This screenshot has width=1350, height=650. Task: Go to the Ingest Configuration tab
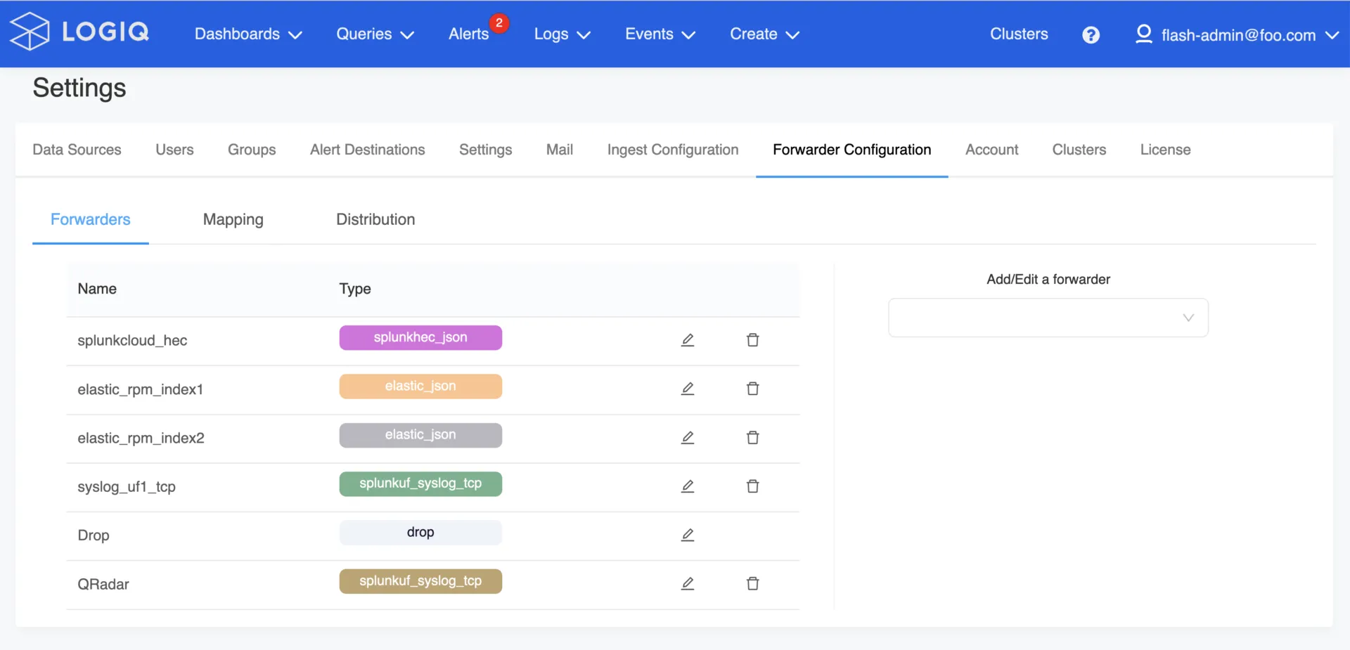(673, 150)
